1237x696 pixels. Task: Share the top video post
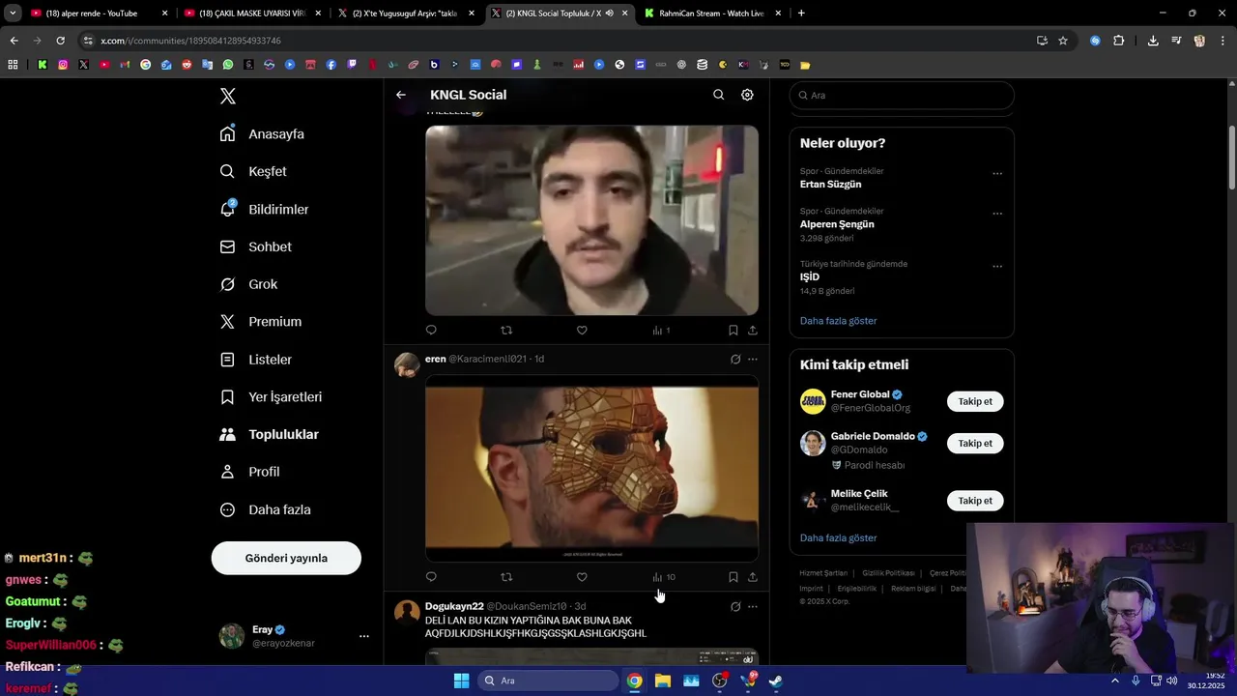(753, 331)
